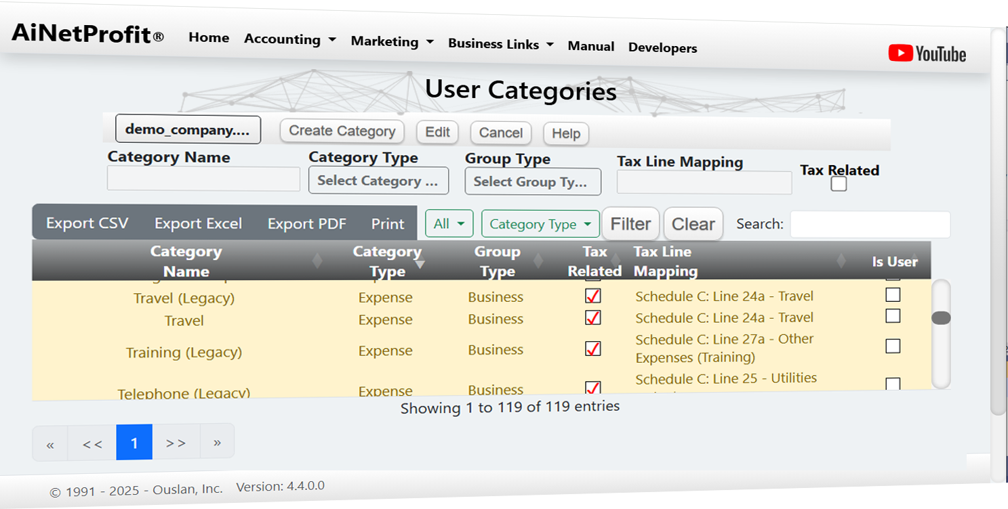Open the Accounting dropdown menu

[290, 39]
